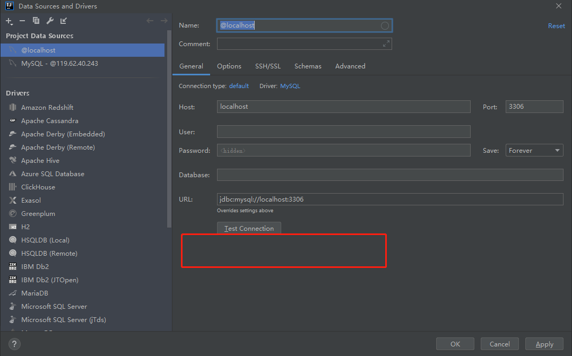Open the SSH/SSL tab

point(268,66)
